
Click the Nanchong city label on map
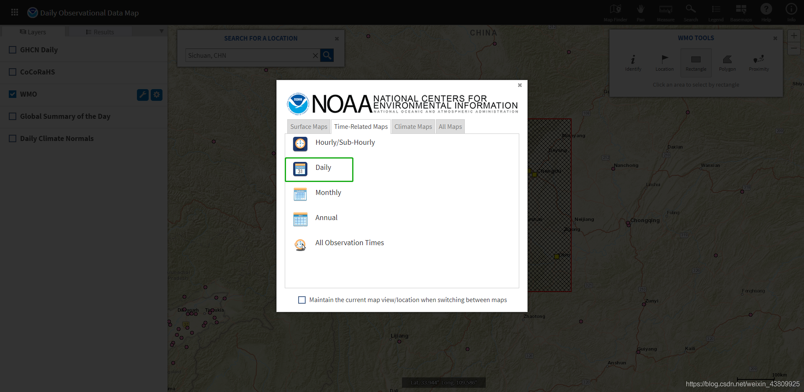point(626,165)
